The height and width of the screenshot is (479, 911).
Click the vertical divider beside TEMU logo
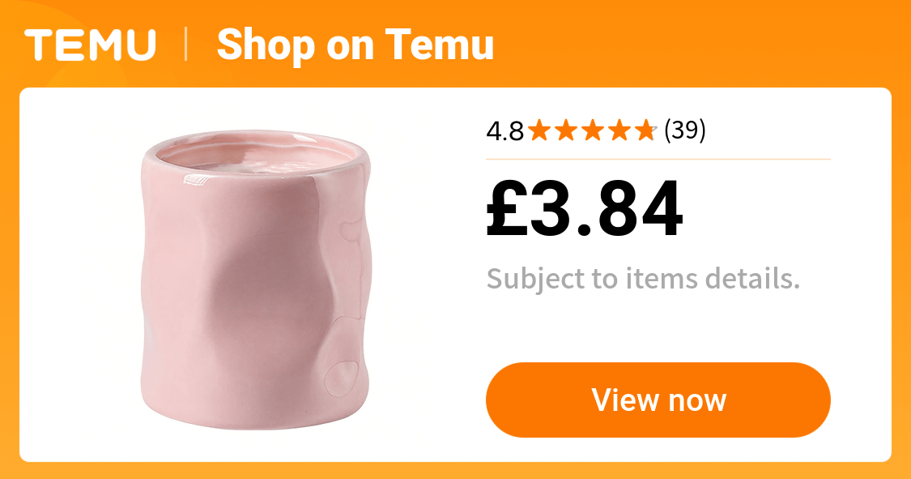pos(186,45)
